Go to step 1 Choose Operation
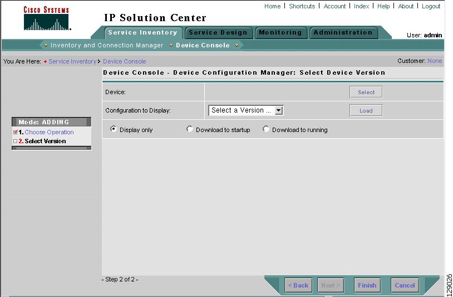Screen dimensions: 453x297 [x=49, y=132]
